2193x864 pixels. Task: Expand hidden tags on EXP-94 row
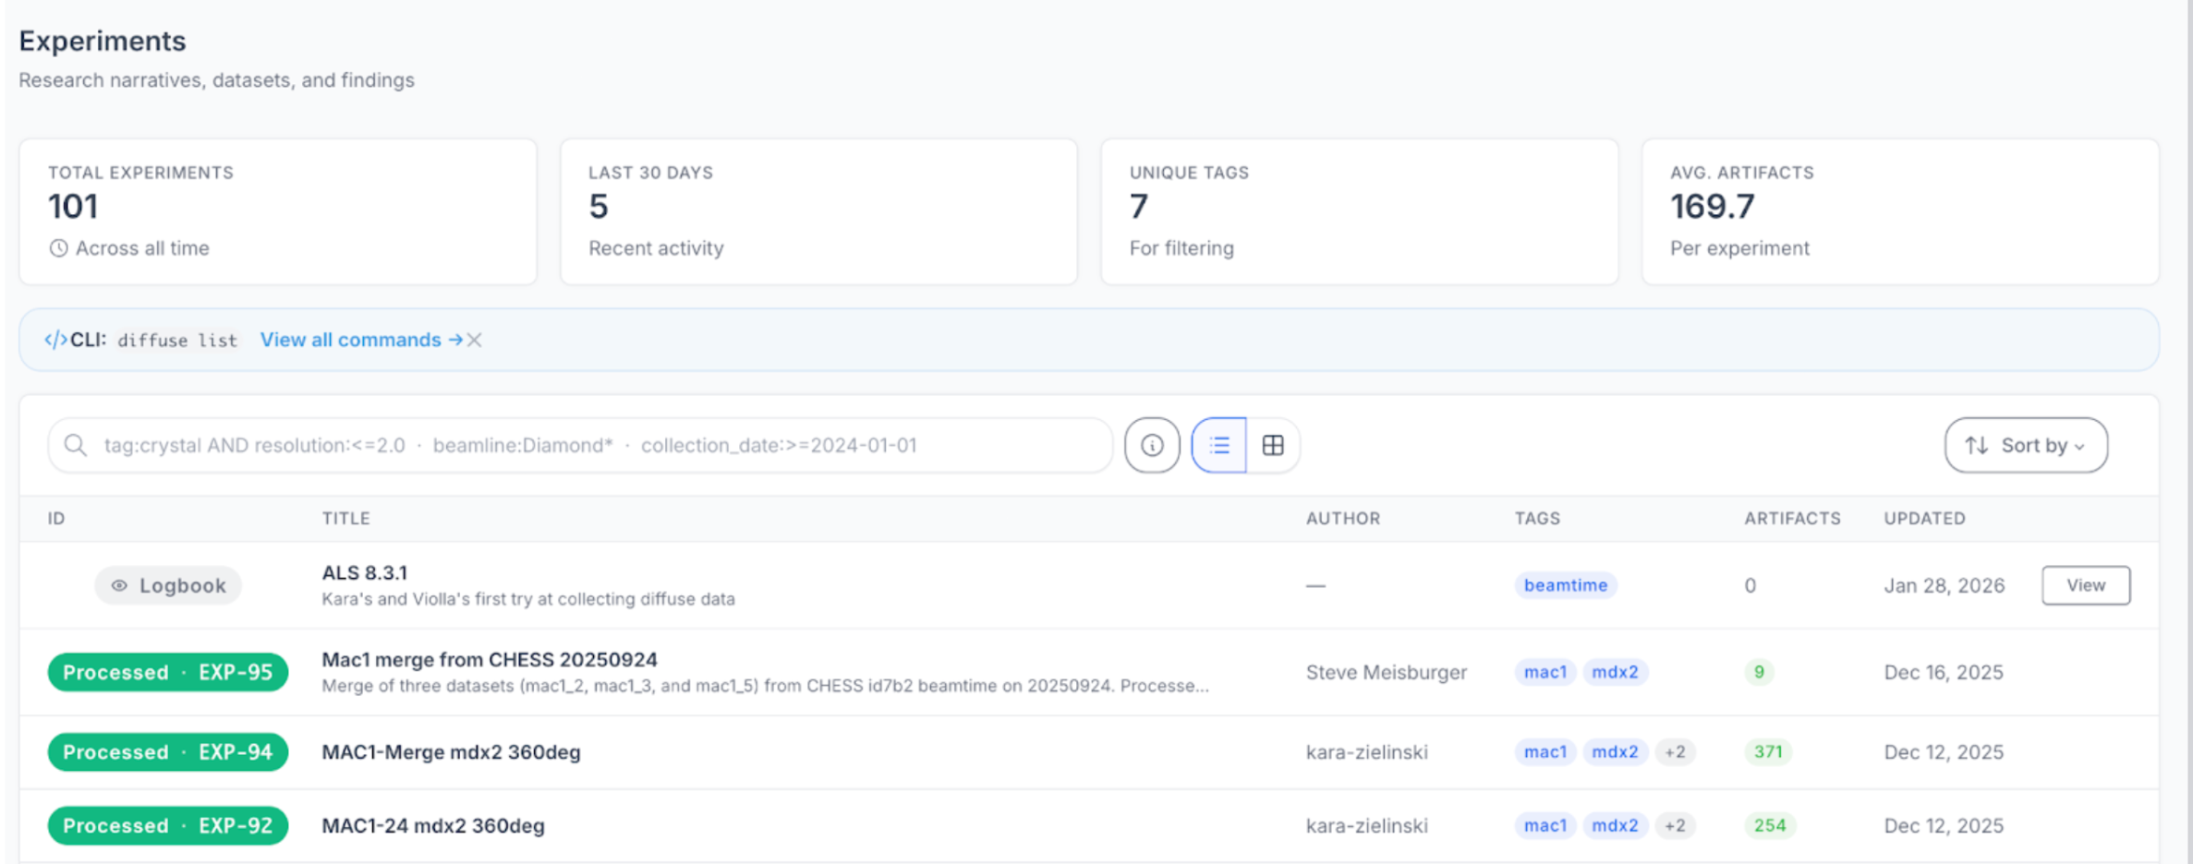click(x=1676, y=751)
